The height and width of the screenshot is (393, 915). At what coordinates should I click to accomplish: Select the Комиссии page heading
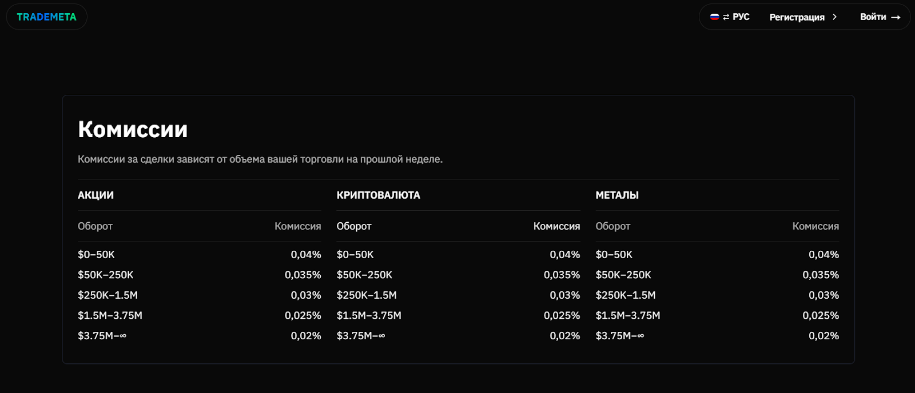tap(133, 129)
